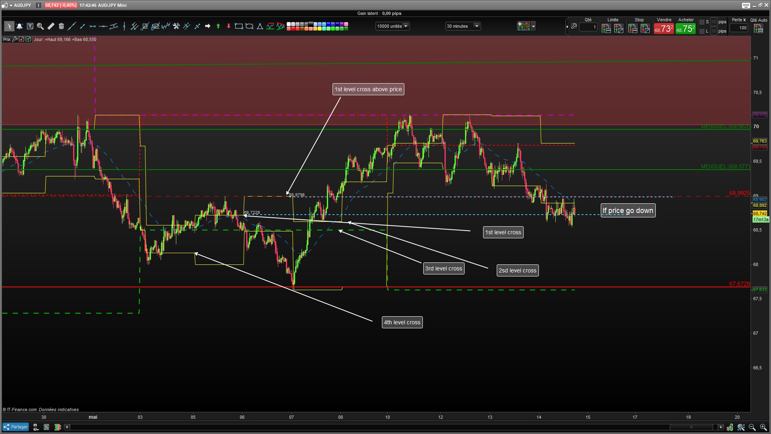
Task: Open the 30 minutes timeframe dropdown
Action: tap(477, 26)
